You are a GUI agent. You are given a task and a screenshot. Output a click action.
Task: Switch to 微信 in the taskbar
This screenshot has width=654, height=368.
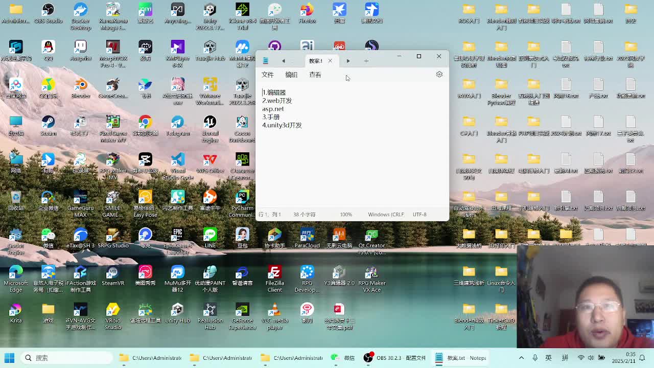343,358
